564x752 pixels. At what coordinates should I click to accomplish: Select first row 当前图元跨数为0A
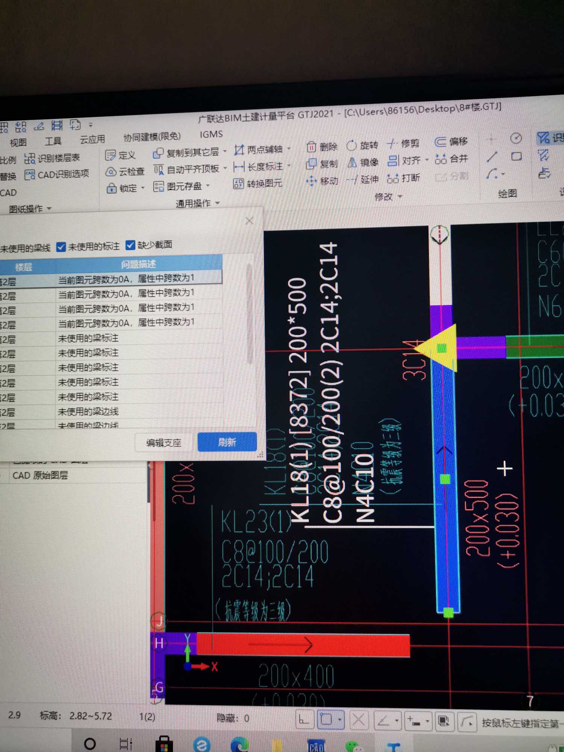point(111,279)
